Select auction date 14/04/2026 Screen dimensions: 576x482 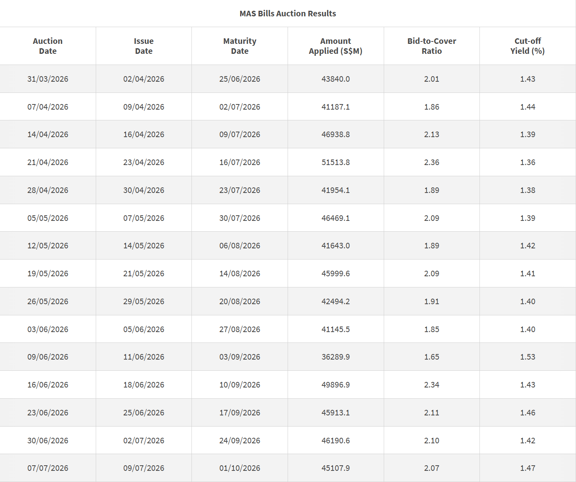click(48, 134)
